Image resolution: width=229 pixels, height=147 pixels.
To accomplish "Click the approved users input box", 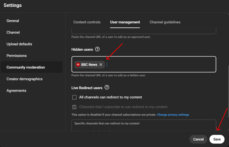I will [x=144, y=31].
